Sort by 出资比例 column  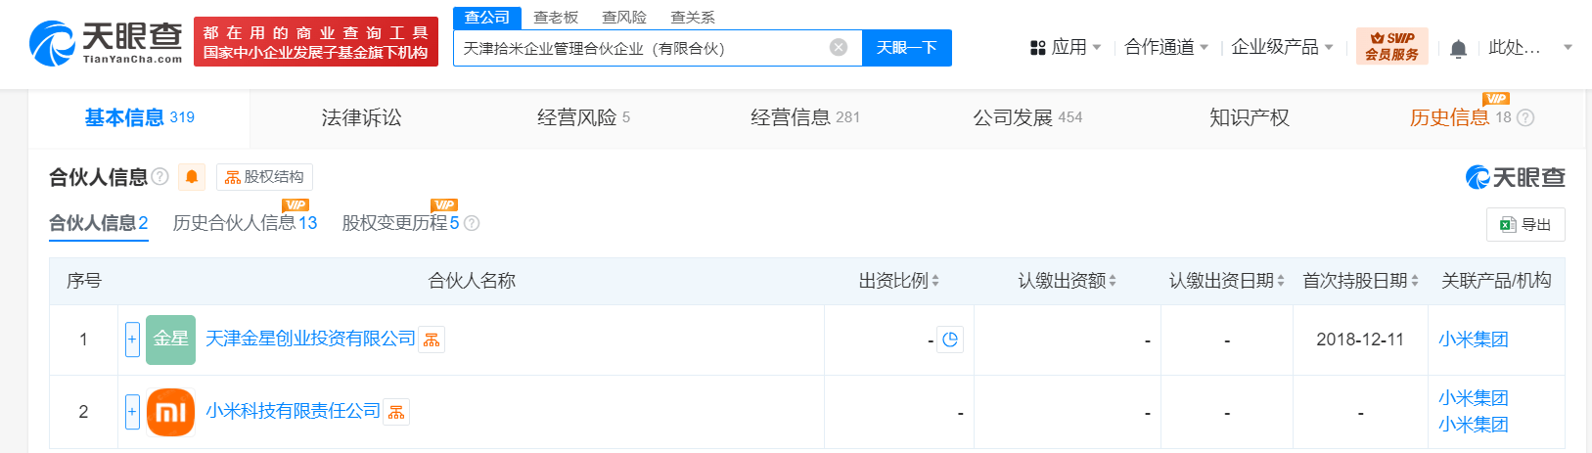coord(899,281)
